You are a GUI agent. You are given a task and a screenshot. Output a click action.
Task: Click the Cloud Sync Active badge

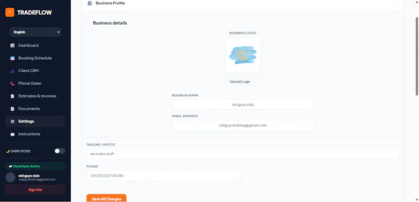[x=35, y=166]
